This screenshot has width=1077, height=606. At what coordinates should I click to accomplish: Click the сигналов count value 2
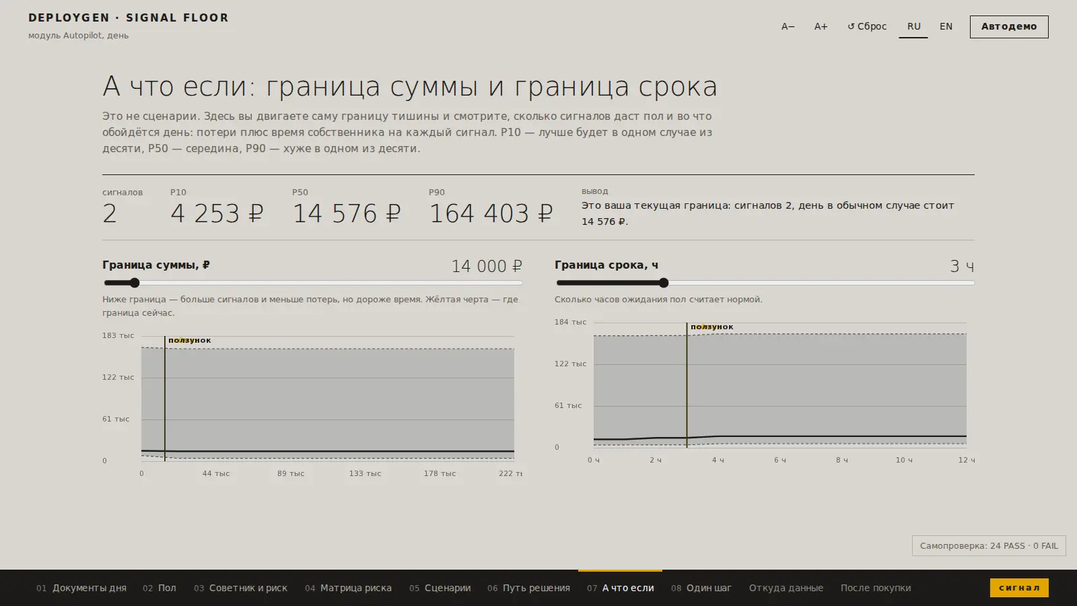(110, 214)
